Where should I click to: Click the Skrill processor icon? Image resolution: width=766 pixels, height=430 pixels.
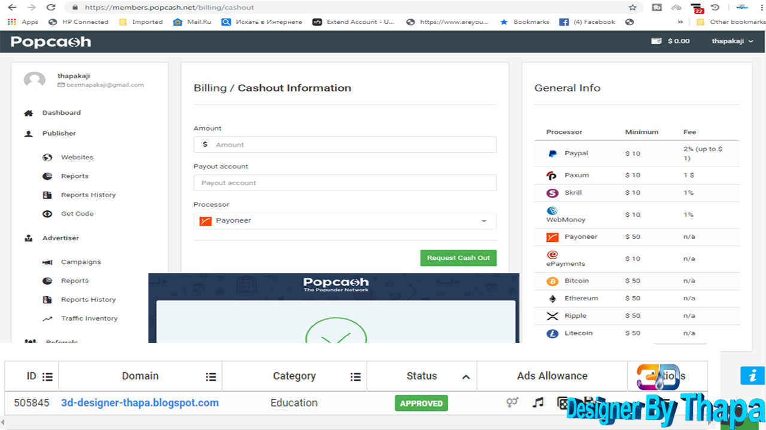pos(552,193)
